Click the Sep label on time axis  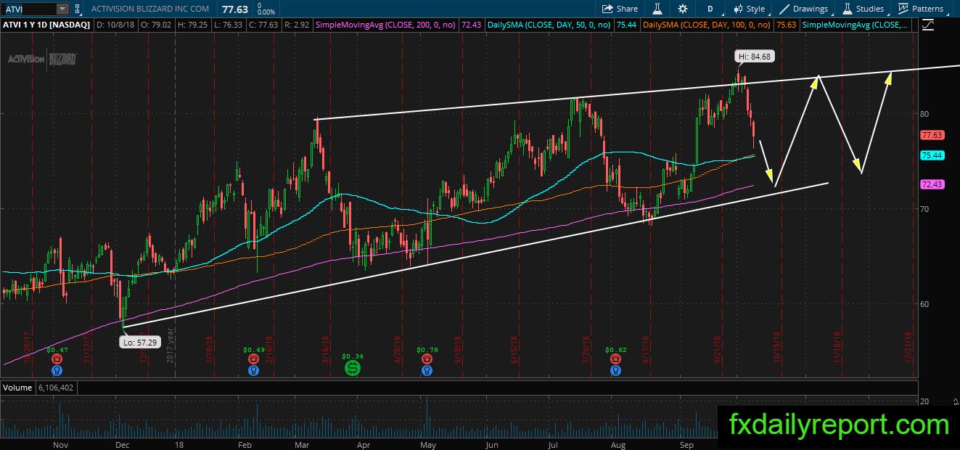(x=686, y=443)
